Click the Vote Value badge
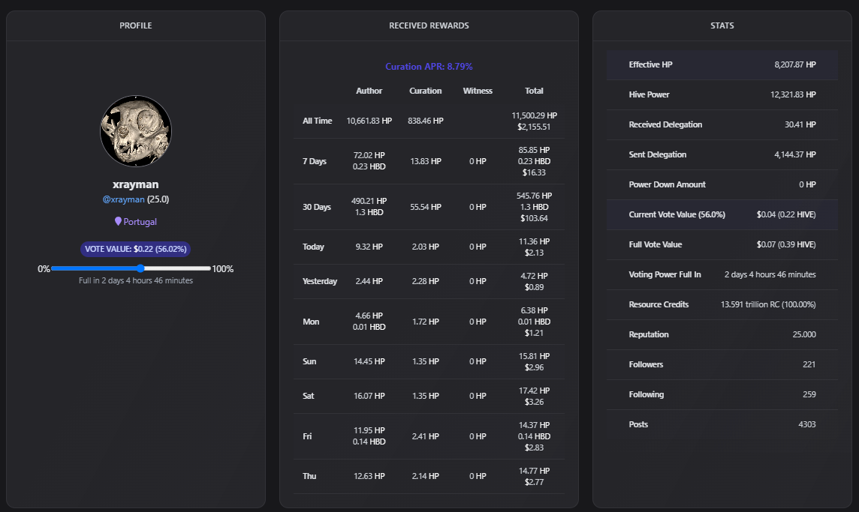 coord(136,249)
